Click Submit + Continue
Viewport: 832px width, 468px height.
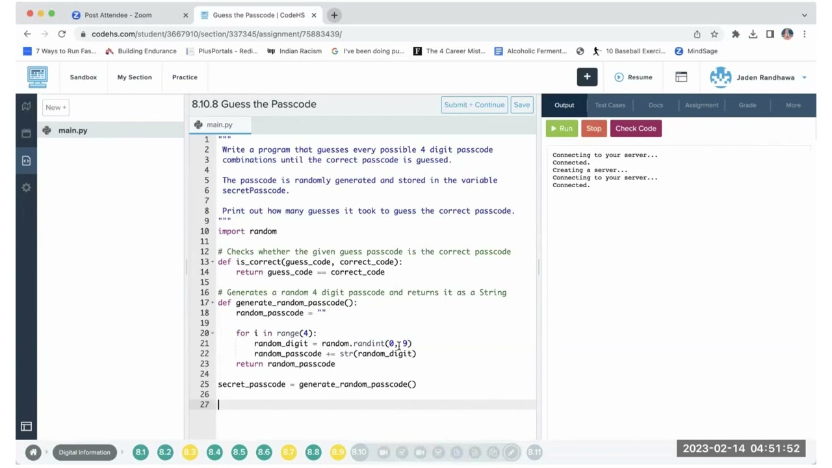tap(474, 105)
